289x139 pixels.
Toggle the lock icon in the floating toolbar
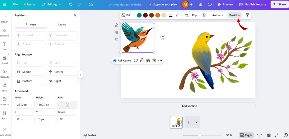click(142, 60)
